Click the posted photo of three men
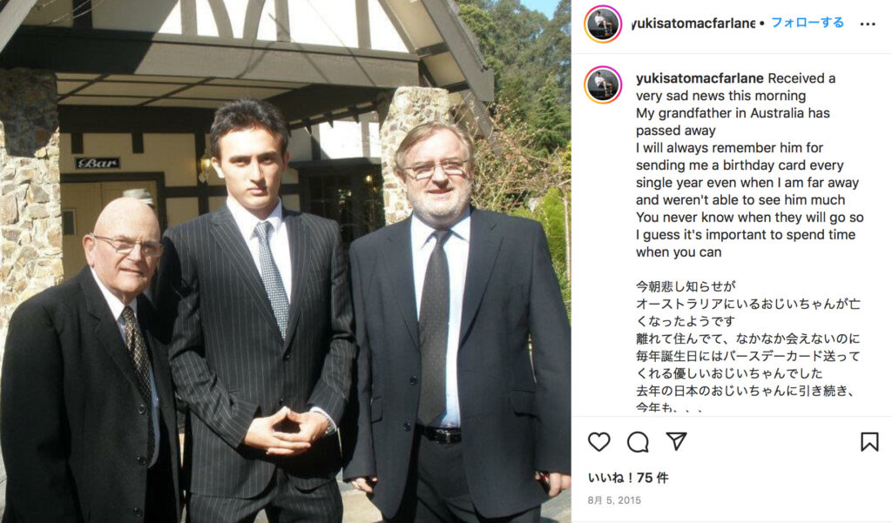This screenshot has height=523, width=892. 286,261
